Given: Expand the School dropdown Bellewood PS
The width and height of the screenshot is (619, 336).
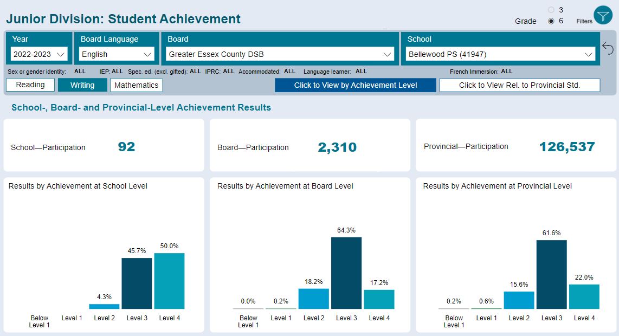Looking at the screenshot, I should click(x=501, y=54).
